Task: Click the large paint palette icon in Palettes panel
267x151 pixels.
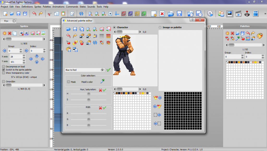Action: pos(260,36)
